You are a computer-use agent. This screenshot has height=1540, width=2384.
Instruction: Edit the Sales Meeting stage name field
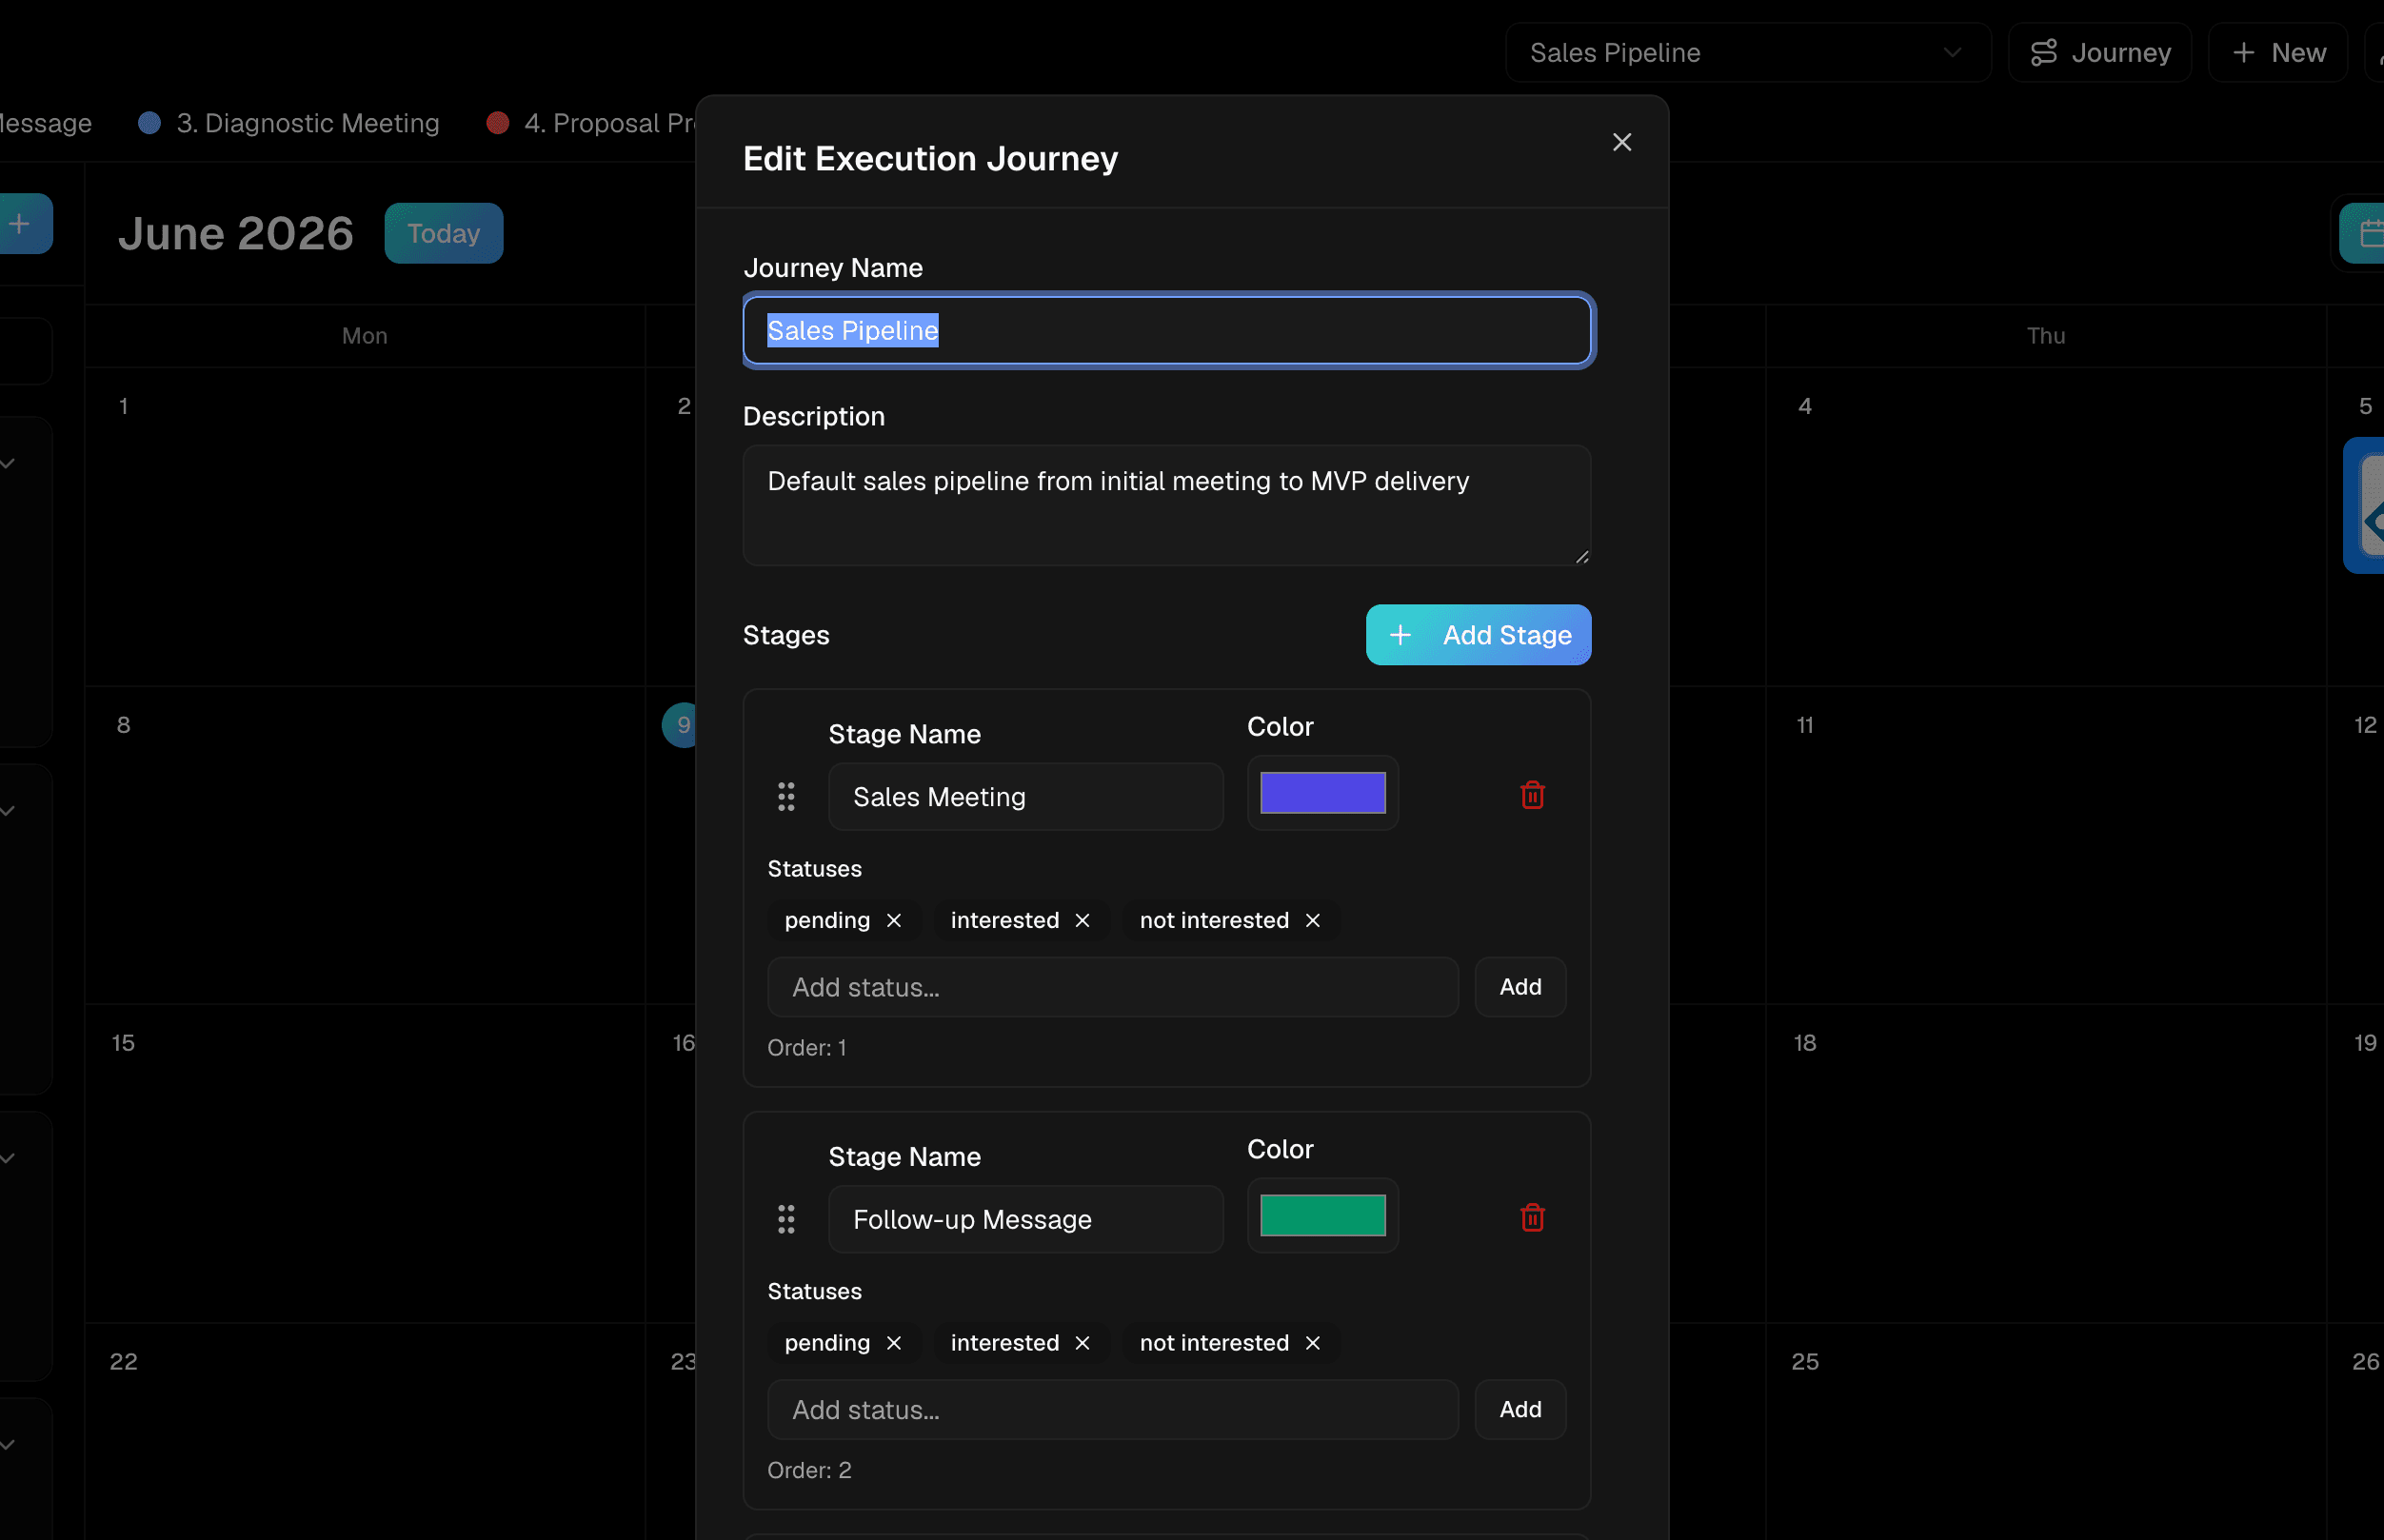coord(1025,797)
